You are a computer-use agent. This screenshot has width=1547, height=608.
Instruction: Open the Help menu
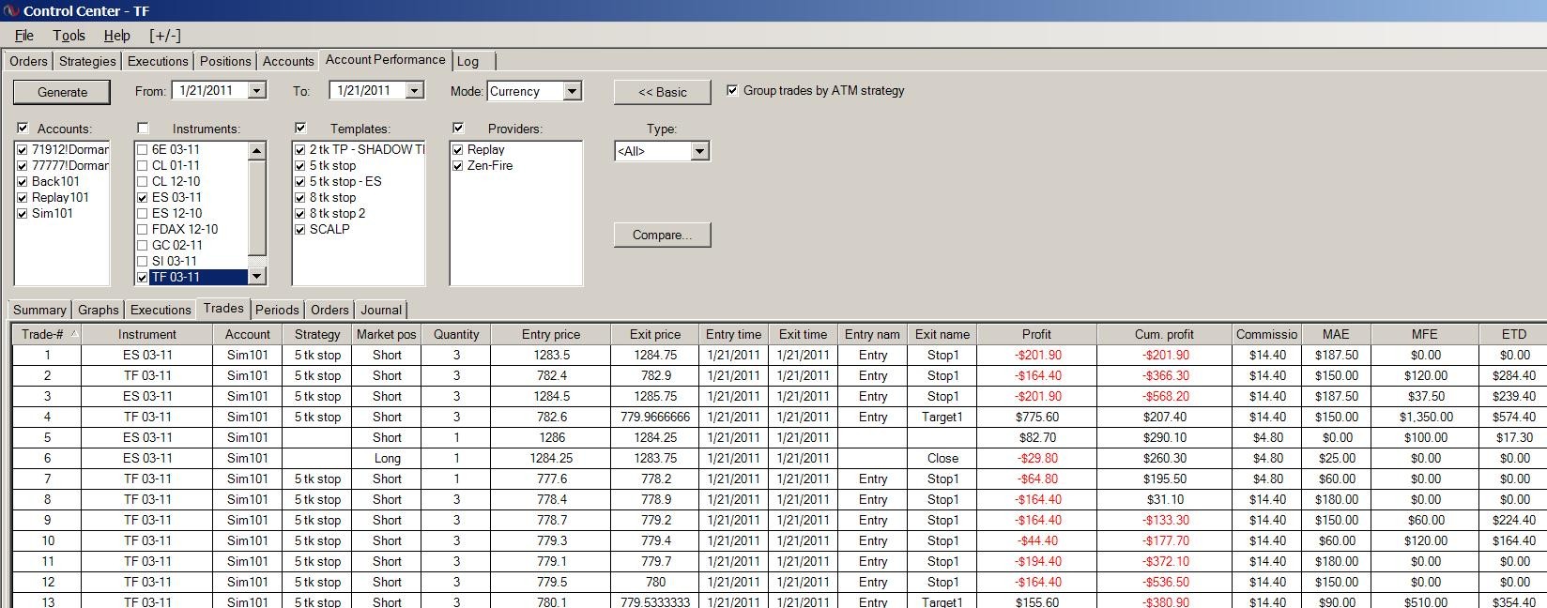(x=117, y=36)
